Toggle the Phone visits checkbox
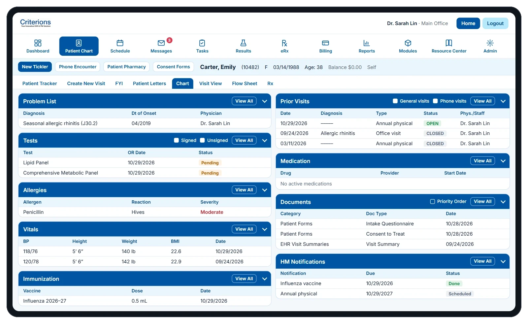Image resolution: width=528 pixels, height=330 pixels. 435,101
